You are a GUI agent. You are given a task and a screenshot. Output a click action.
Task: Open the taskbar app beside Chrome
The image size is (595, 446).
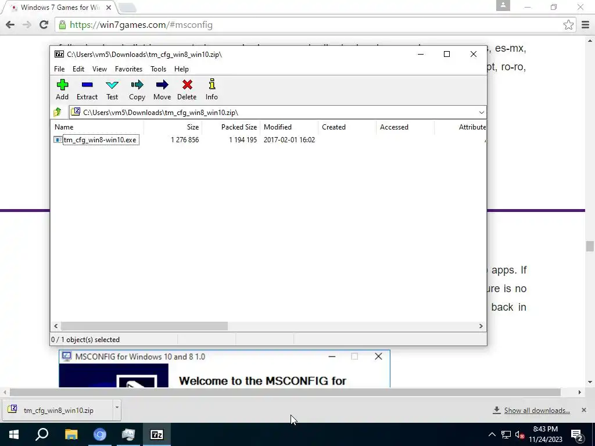click(128, 434)
